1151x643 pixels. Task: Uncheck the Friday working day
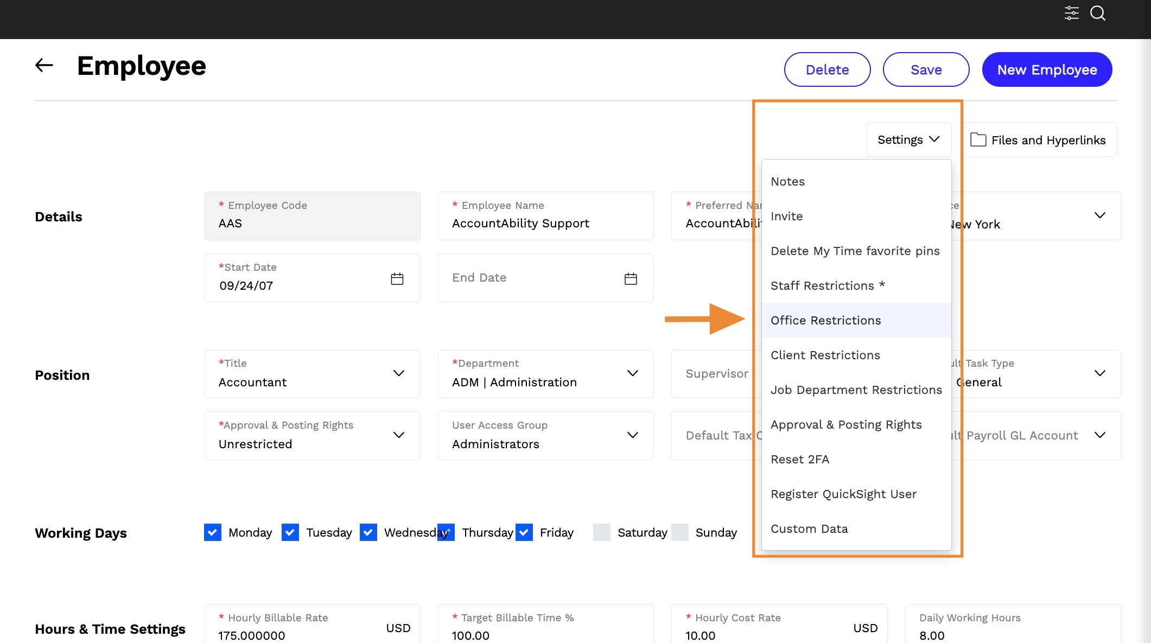coord(524,532)
